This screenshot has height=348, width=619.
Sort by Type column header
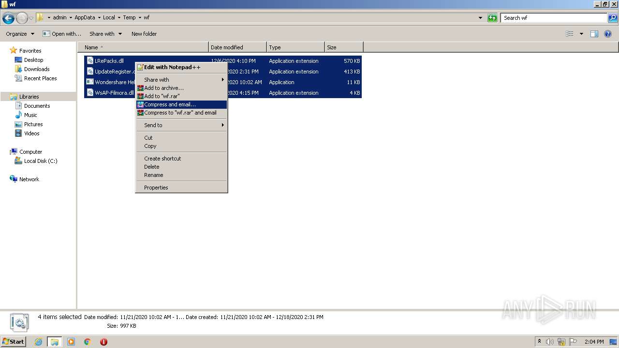295,47
